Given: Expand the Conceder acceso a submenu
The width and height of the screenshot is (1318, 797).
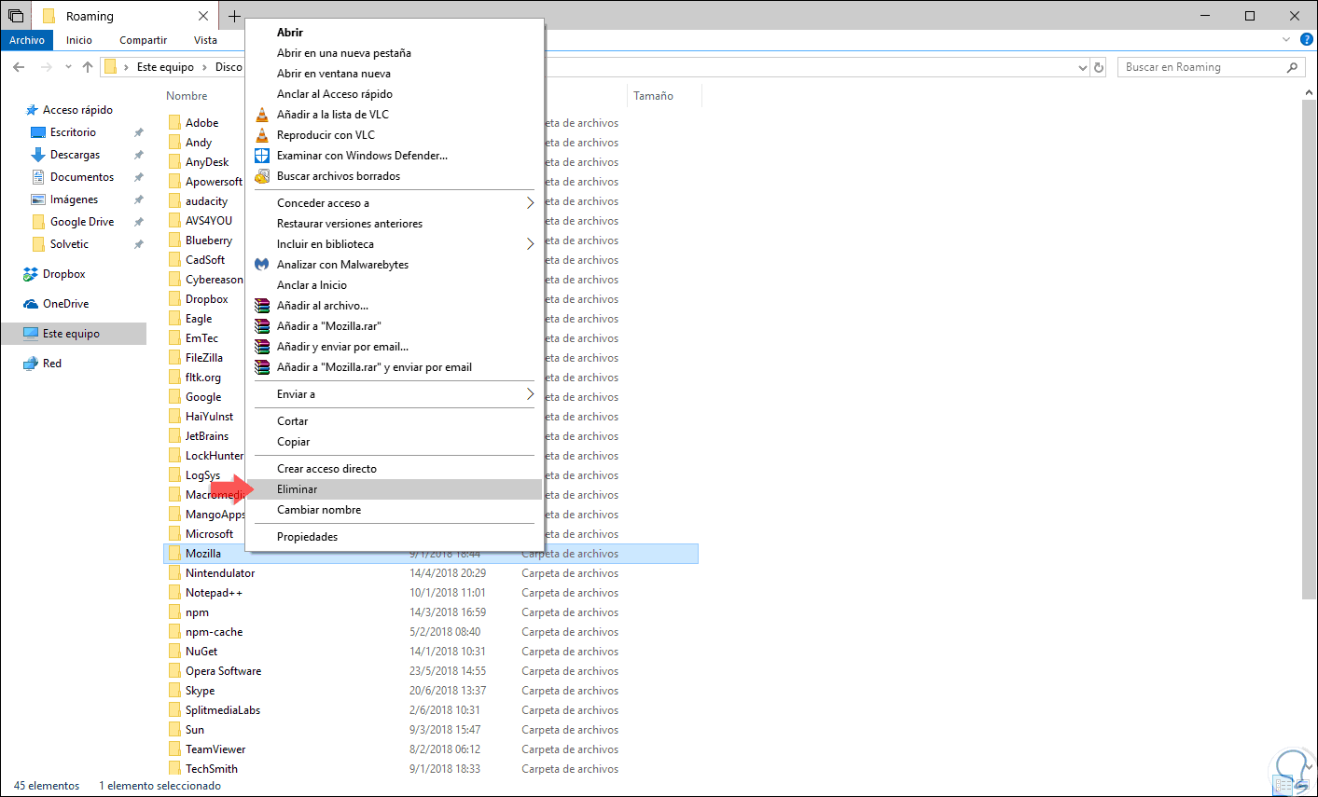Looking at the screenshot, I should 530,203.
